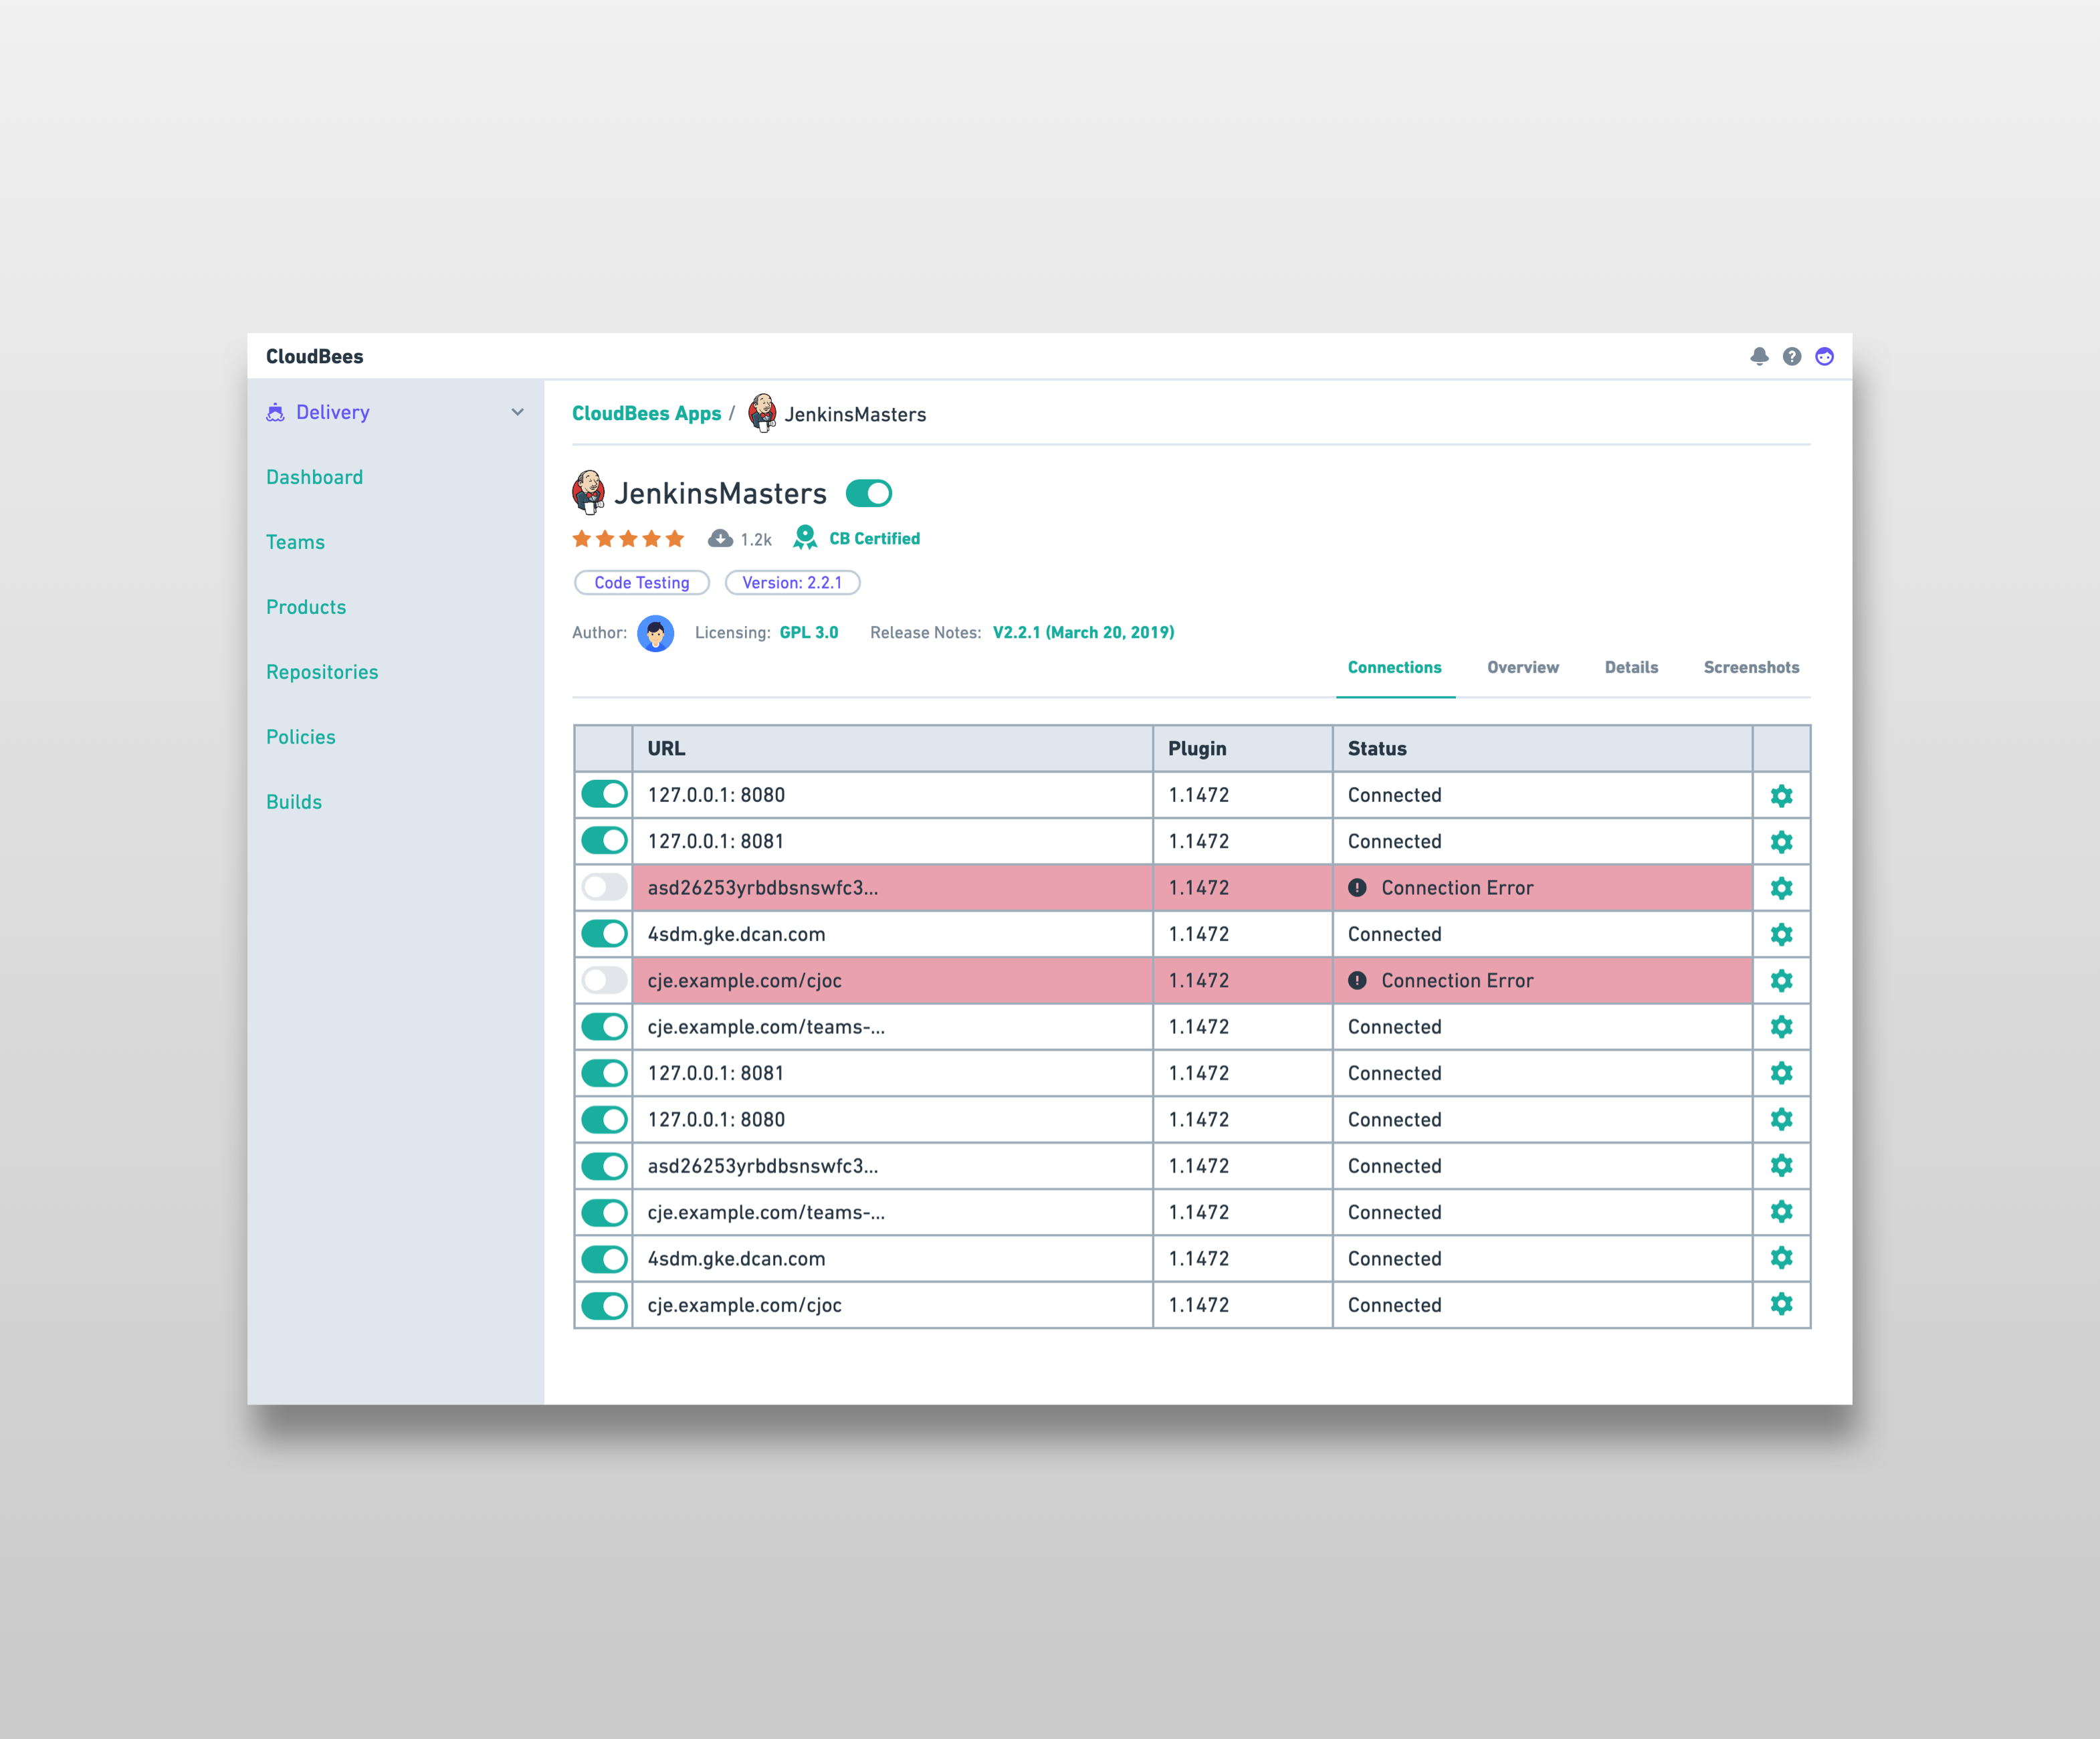Switch to the Screenshots tab
Image resolution: width=2100 pixels, height=1739 pixels.
pyautogui.click(x=1751, y=667)
